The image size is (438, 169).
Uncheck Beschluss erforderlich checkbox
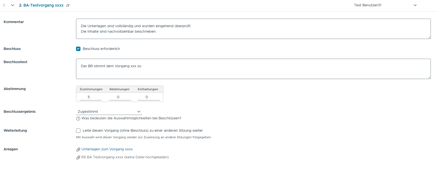(x=78, y=49)
